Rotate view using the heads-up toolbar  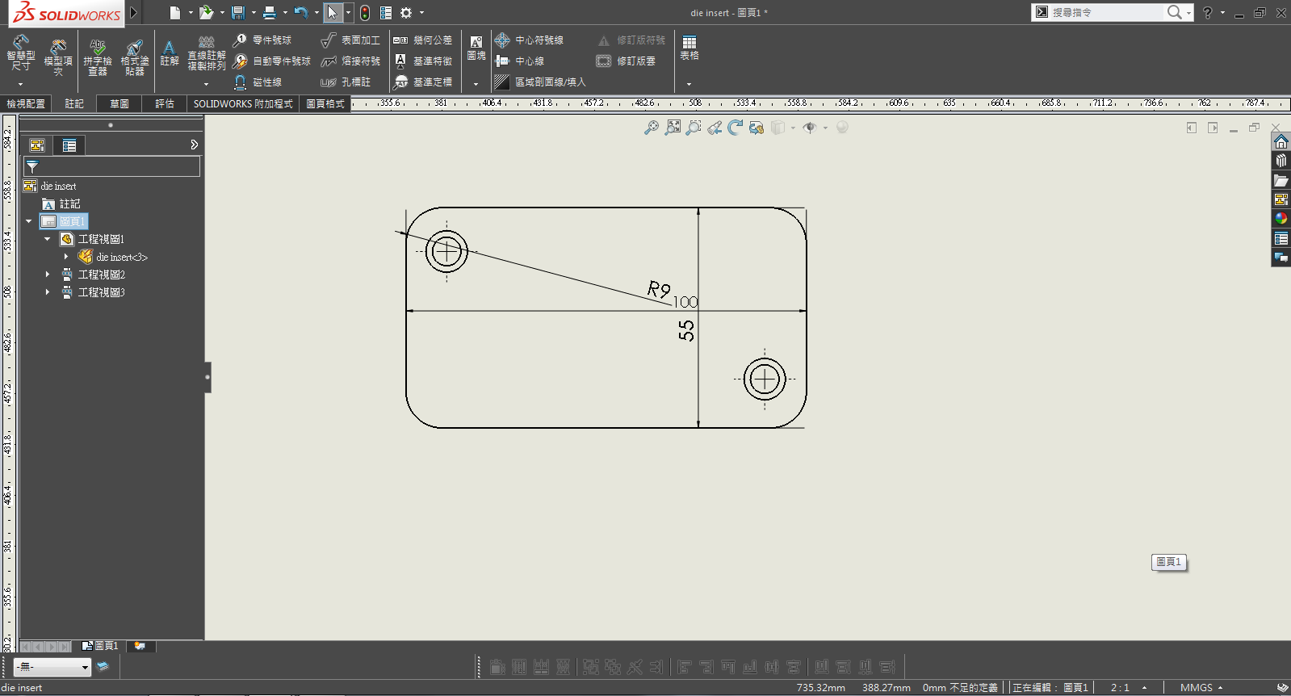tap(735, 128)
